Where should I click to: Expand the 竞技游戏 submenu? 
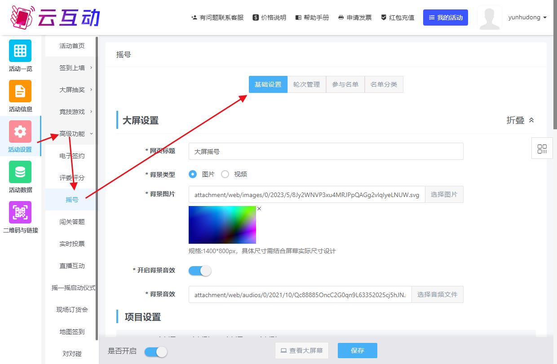coord(72,112)
